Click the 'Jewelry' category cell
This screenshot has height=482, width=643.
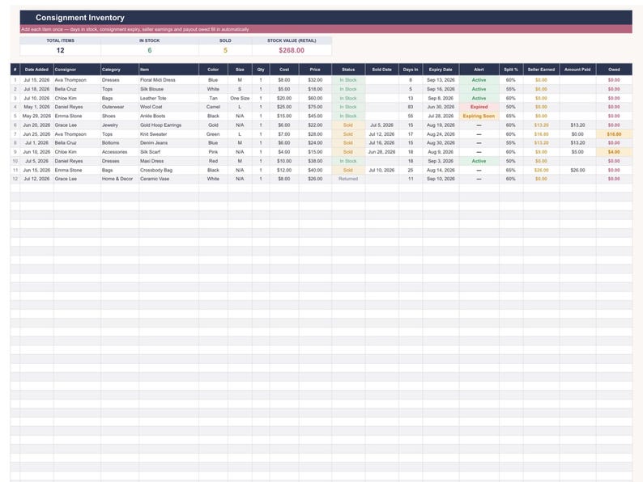[x=119, y=125]
